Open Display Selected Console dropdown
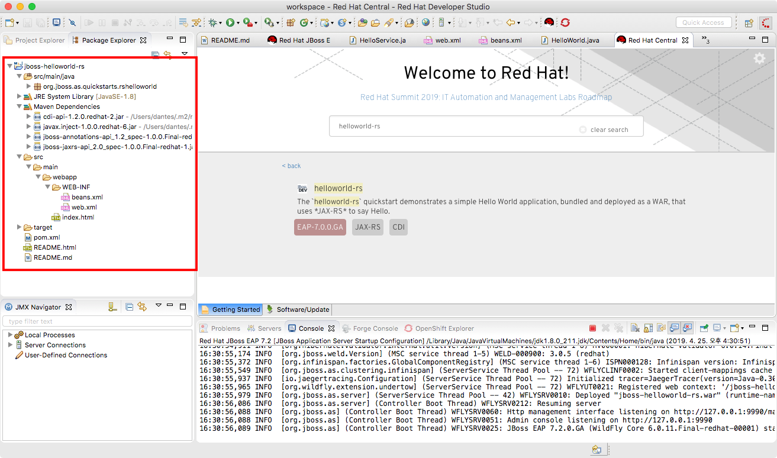This screenshot has height=458, width=777. [724, 328]
